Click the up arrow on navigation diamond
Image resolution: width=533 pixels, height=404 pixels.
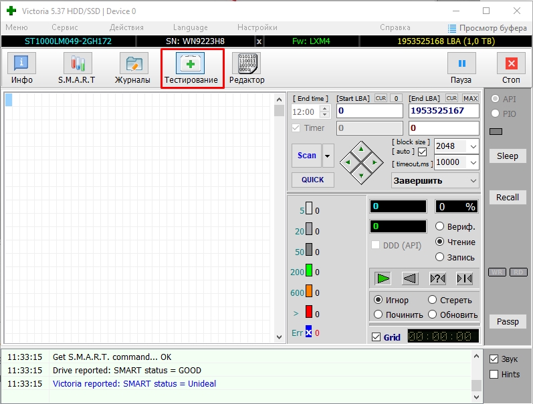click(x=361, y=150)
